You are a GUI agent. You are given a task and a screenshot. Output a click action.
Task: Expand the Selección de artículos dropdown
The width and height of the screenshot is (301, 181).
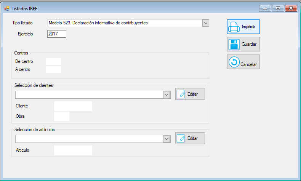167,139
